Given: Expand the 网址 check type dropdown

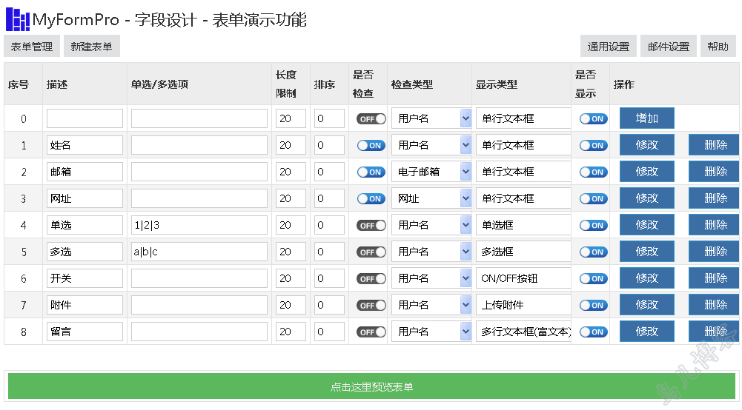Looking at the screenshot, I should tap(431, 198).
